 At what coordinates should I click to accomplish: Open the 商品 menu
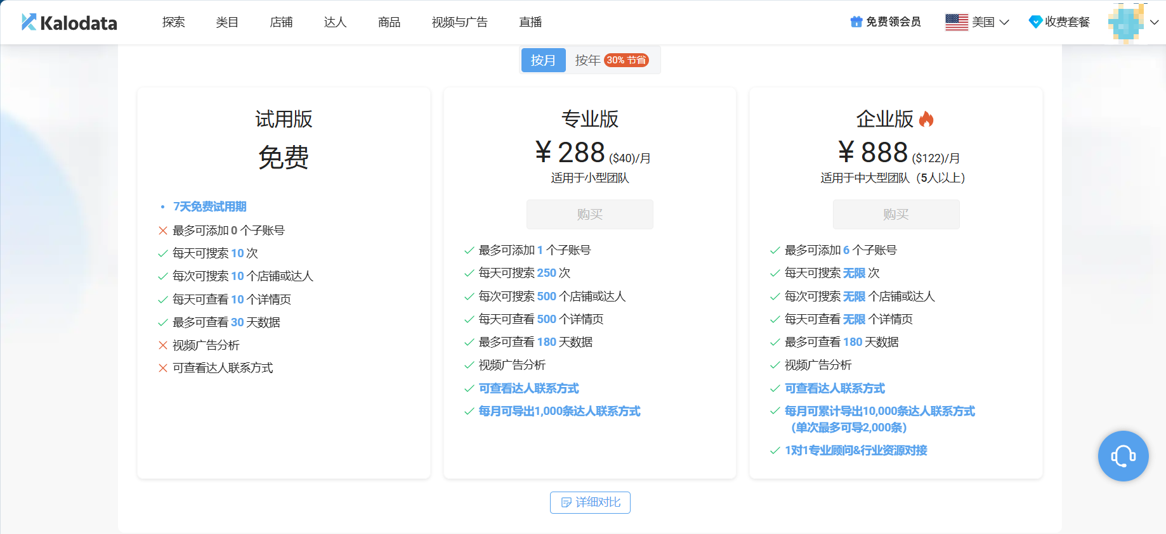(389, 22)
